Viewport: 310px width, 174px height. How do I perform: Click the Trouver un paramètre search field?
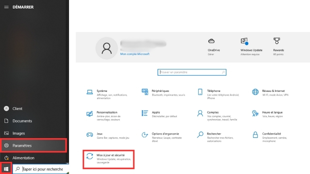192,72
